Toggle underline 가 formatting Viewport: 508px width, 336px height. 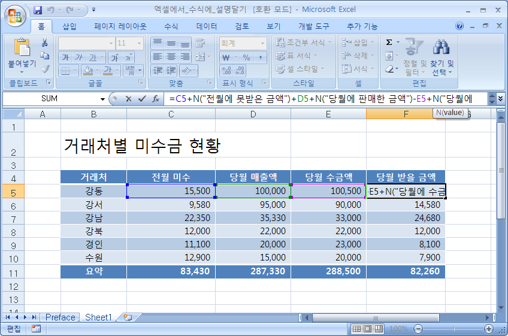click(93, 57)
